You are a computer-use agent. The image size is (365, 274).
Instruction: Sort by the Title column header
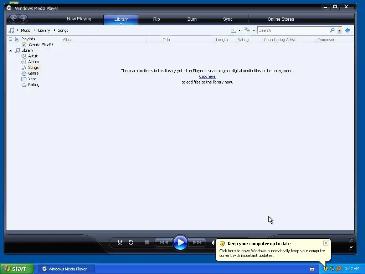coord(187,40)
